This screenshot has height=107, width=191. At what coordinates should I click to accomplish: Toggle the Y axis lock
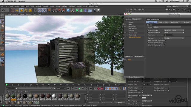[x=40, y=11]
